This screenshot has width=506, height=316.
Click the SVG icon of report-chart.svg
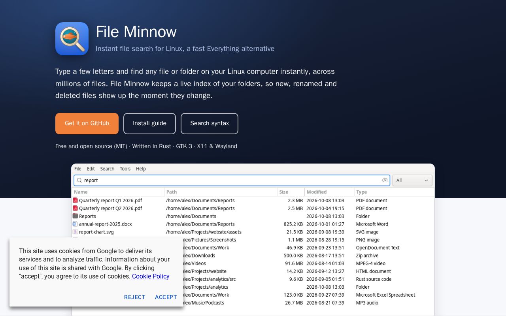click(x=75, y=232)
